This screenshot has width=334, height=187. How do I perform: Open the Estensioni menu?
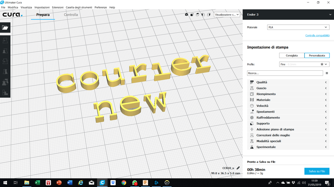coord(58,7)
